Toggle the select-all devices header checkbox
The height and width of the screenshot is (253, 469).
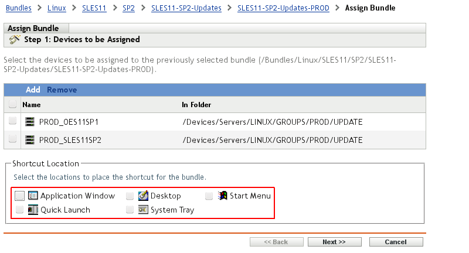[13, 104]
